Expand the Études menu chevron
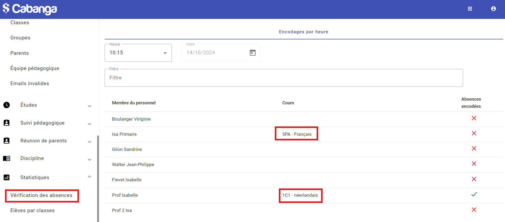The width and height of the screenshot is (505, 222). (x=90, y=106)
